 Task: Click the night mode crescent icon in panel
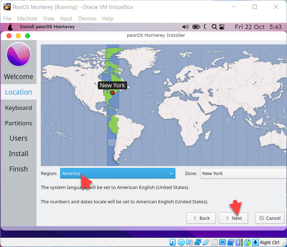(205, 27)
